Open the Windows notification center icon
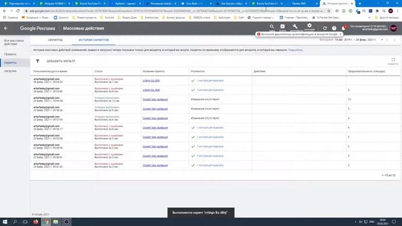The height and width of the screenshot is (226, 402). point(394,222)
